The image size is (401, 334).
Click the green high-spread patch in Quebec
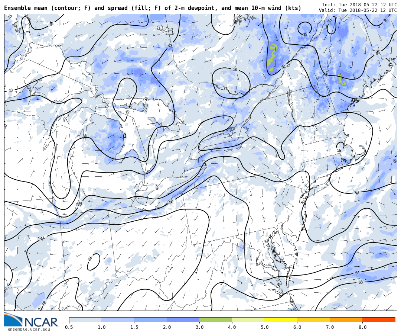(x=272, y=57)
